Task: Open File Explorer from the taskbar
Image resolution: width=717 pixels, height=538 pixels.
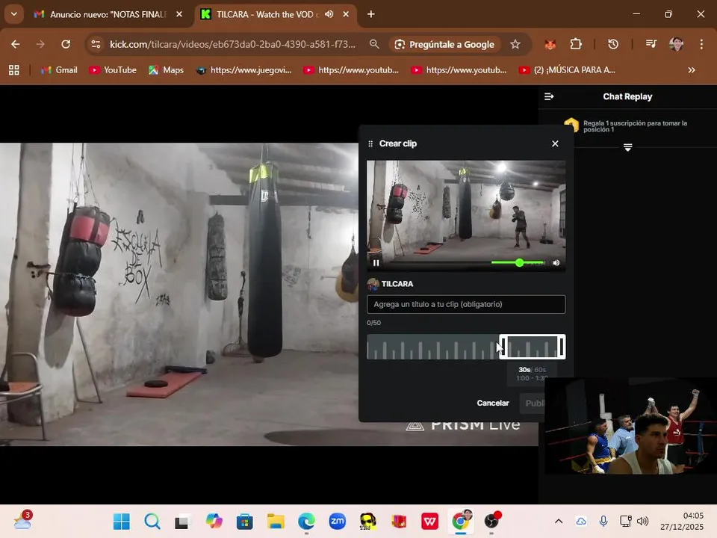Action: point(276,521)
